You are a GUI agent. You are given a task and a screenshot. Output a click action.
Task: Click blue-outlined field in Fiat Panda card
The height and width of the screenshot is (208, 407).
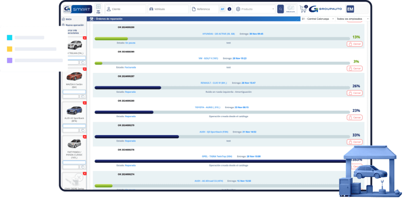(74, 162)
